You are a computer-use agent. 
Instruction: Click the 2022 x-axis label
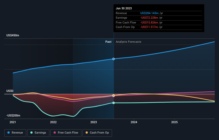[x=53, y=122]
